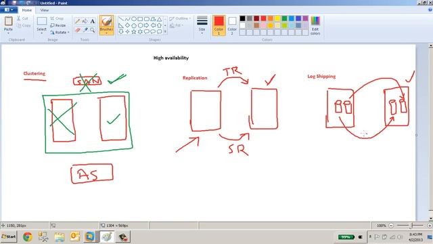This screenshot has width=433, height=244.
Task: Select the Text tool
Action: [x=93, y=21]
